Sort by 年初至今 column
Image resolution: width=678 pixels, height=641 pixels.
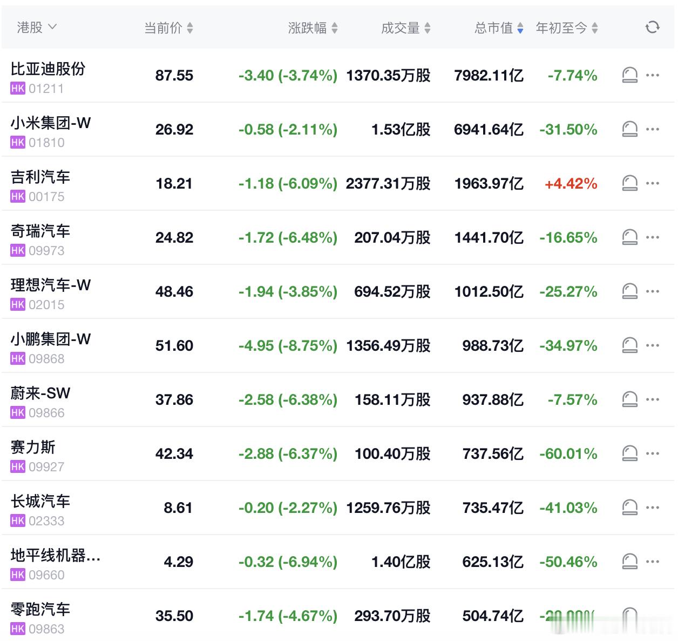567,28
